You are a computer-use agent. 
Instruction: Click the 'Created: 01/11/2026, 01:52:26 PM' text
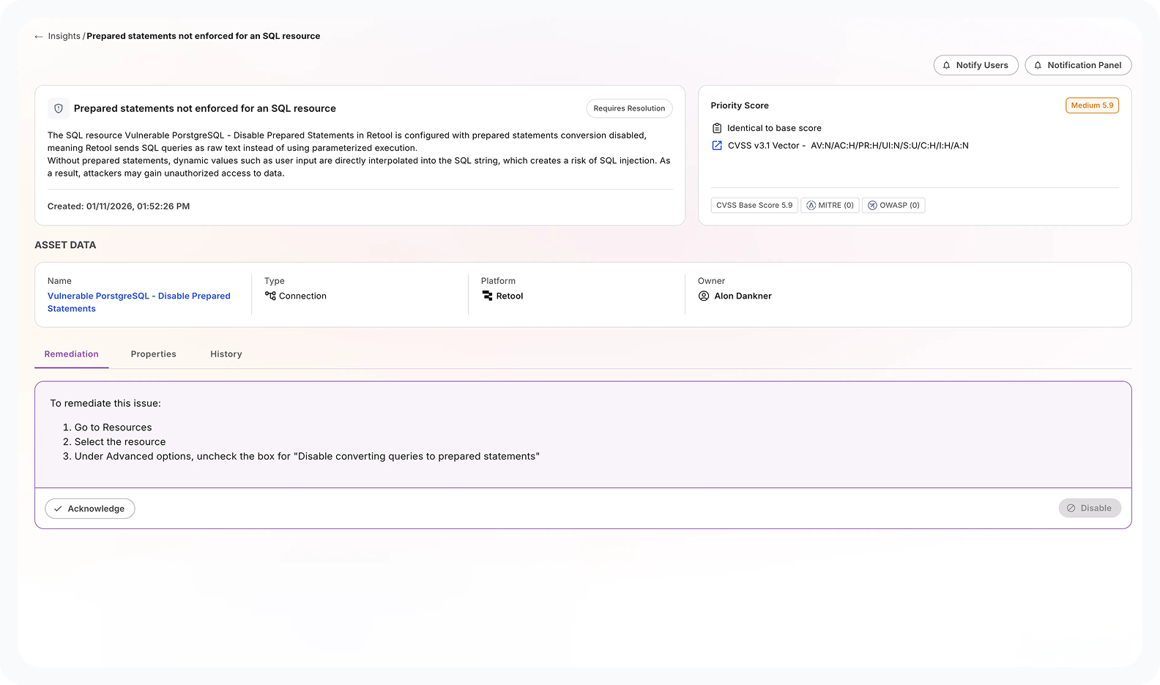(119, 206)
